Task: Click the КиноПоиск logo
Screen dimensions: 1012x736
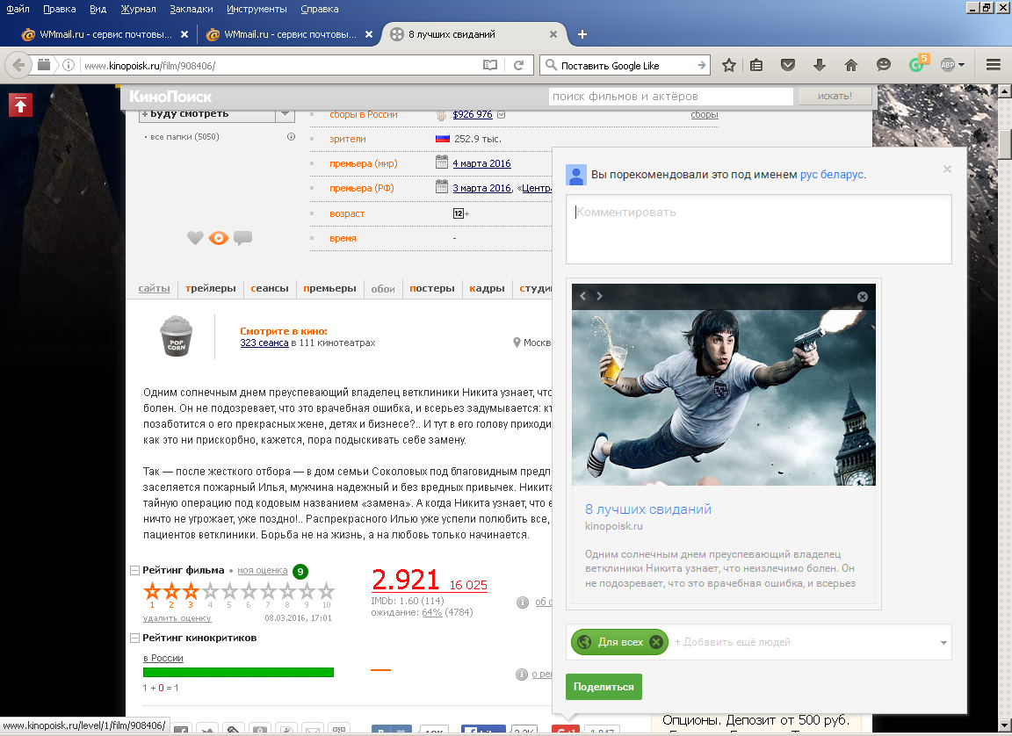Action: pos(170,97)
